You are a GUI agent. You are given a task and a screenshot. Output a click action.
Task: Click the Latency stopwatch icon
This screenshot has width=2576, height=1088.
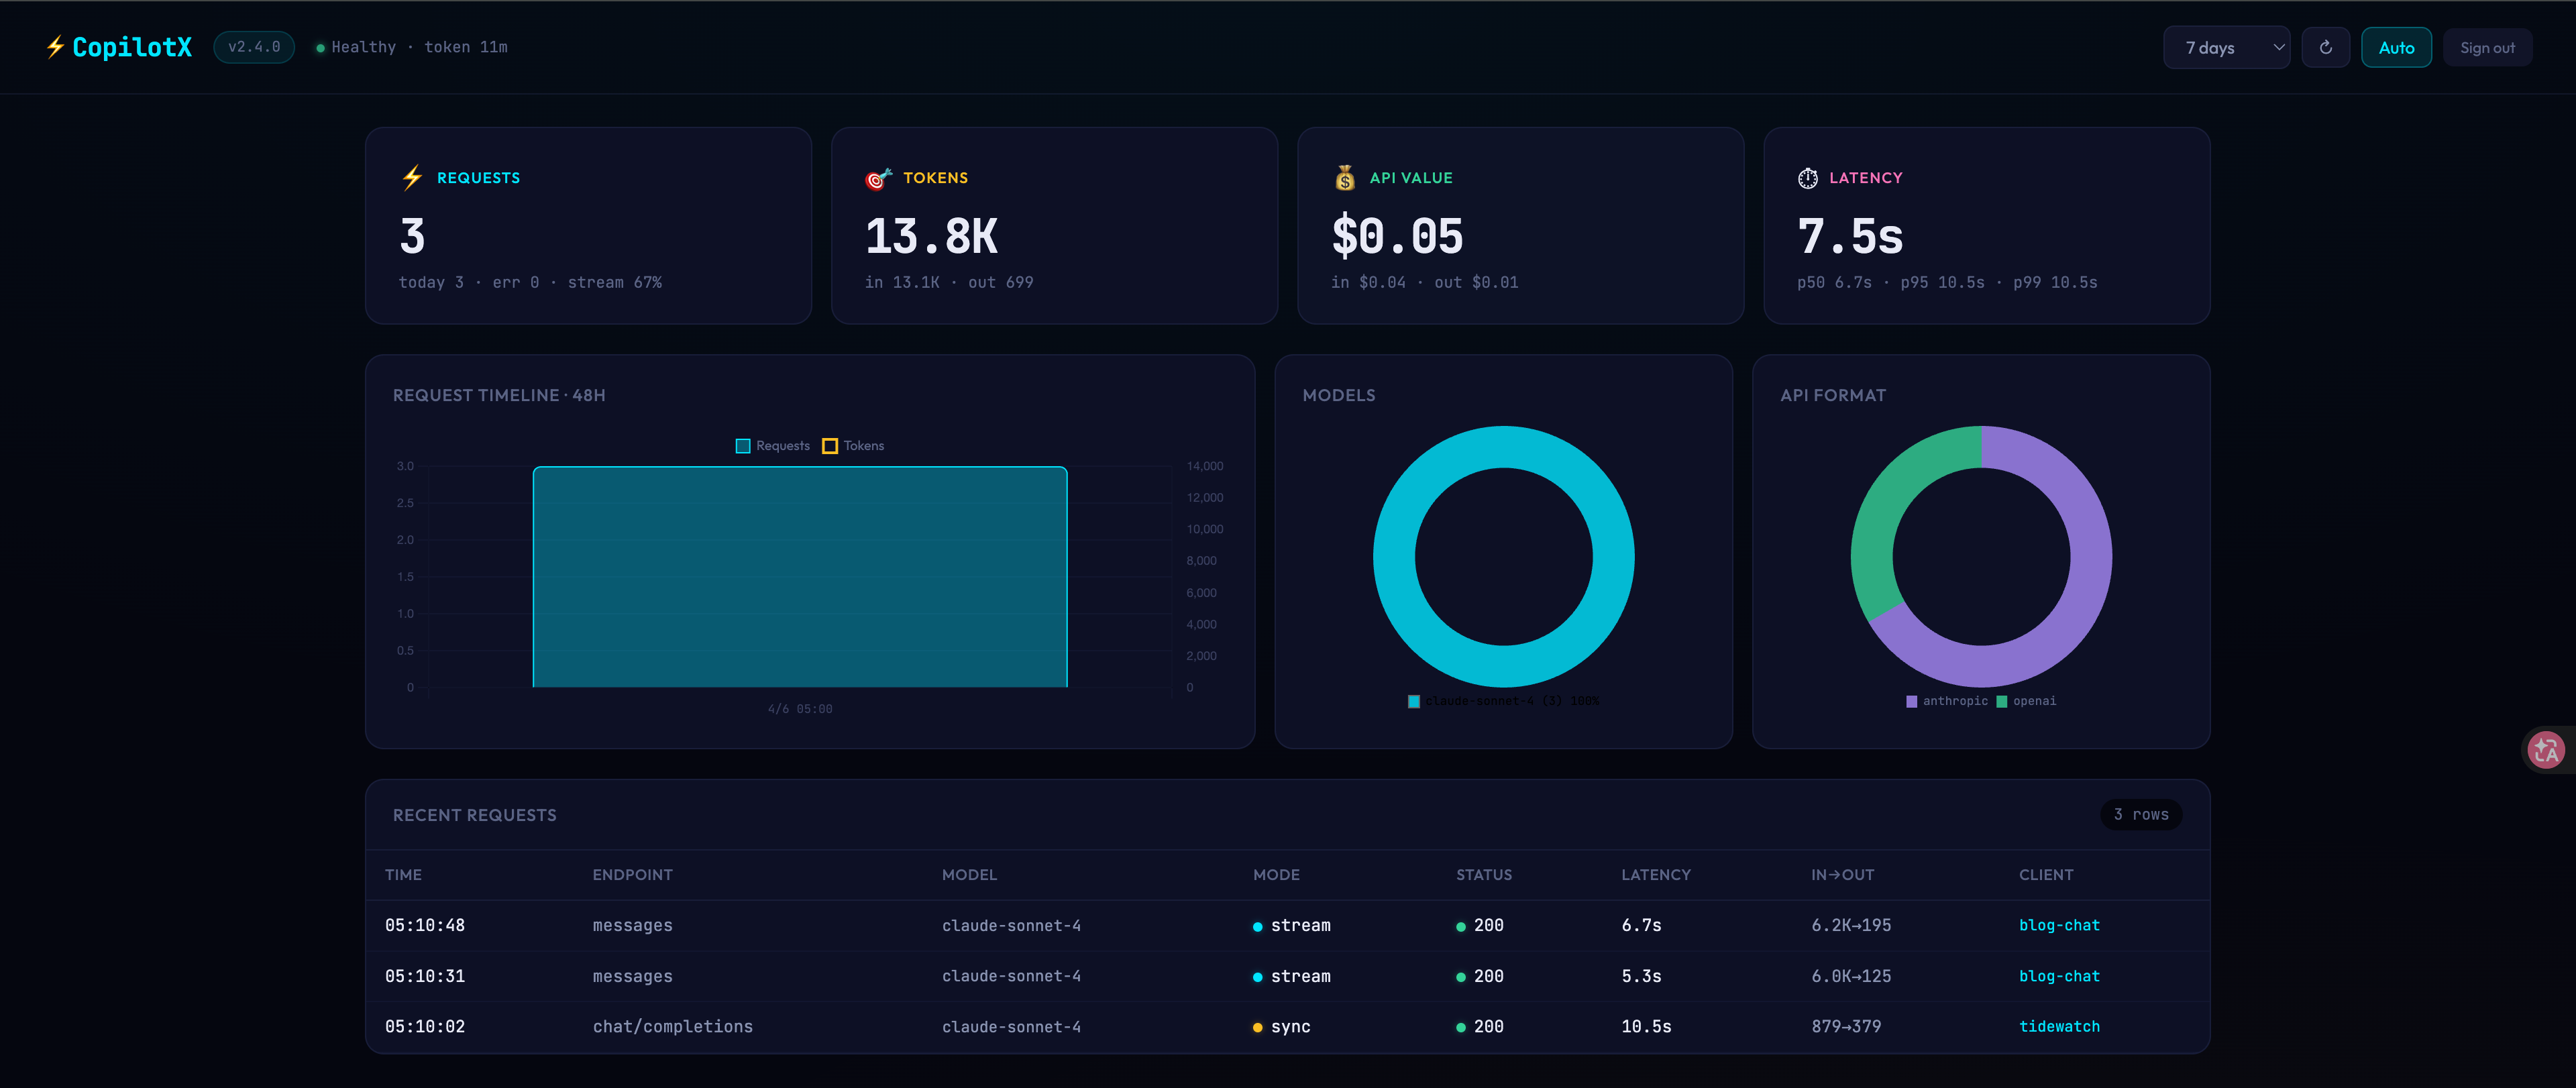[x=1807, y=178]
